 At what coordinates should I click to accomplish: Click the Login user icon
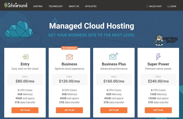168,6
